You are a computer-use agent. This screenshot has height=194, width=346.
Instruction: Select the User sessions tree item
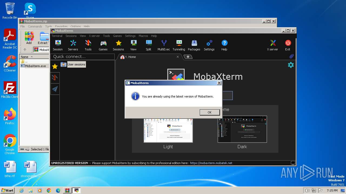[76, 64]
